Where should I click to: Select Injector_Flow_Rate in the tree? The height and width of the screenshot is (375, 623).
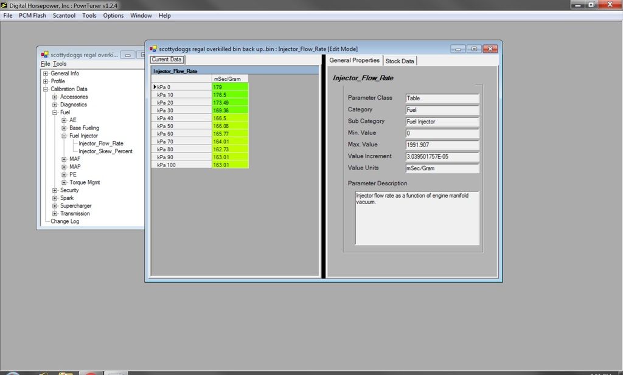[x=101, y=143]
